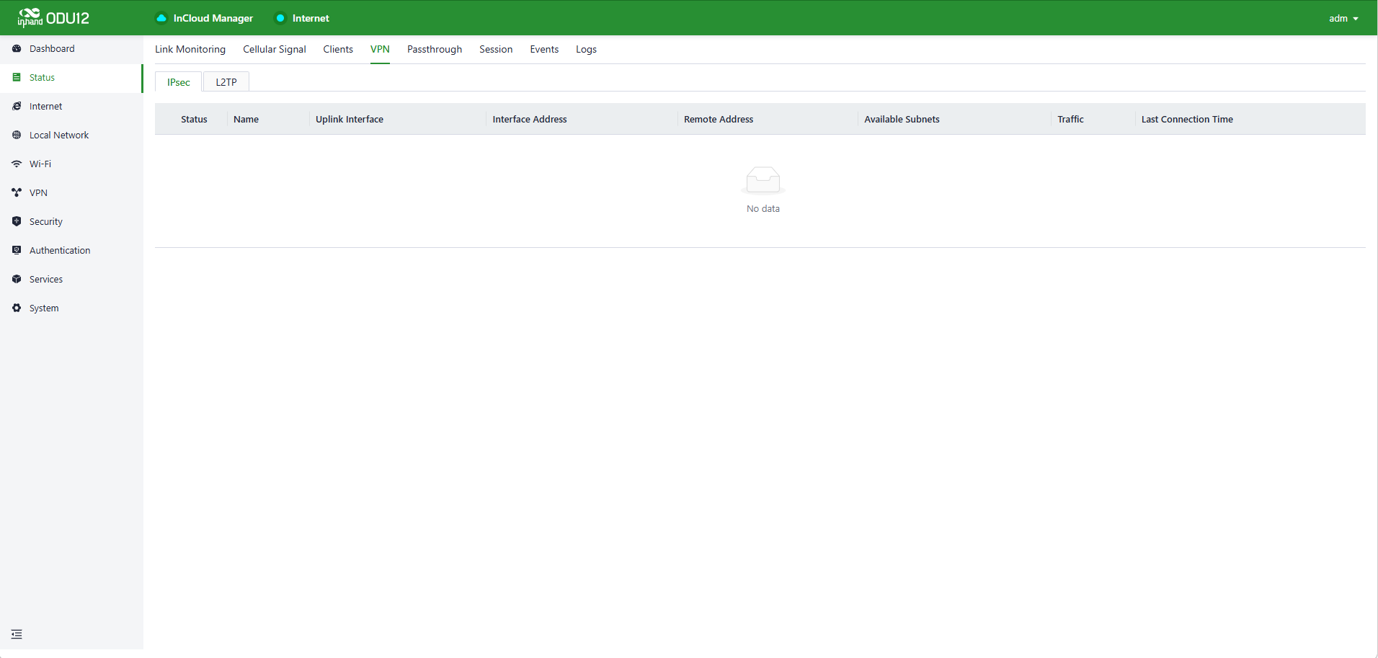Click the System gear icon in sidebar

[x=17, y=308]
